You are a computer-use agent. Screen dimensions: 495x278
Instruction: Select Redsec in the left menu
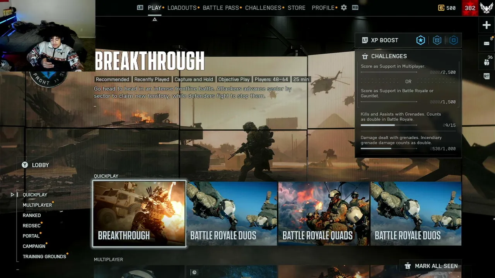32,226
